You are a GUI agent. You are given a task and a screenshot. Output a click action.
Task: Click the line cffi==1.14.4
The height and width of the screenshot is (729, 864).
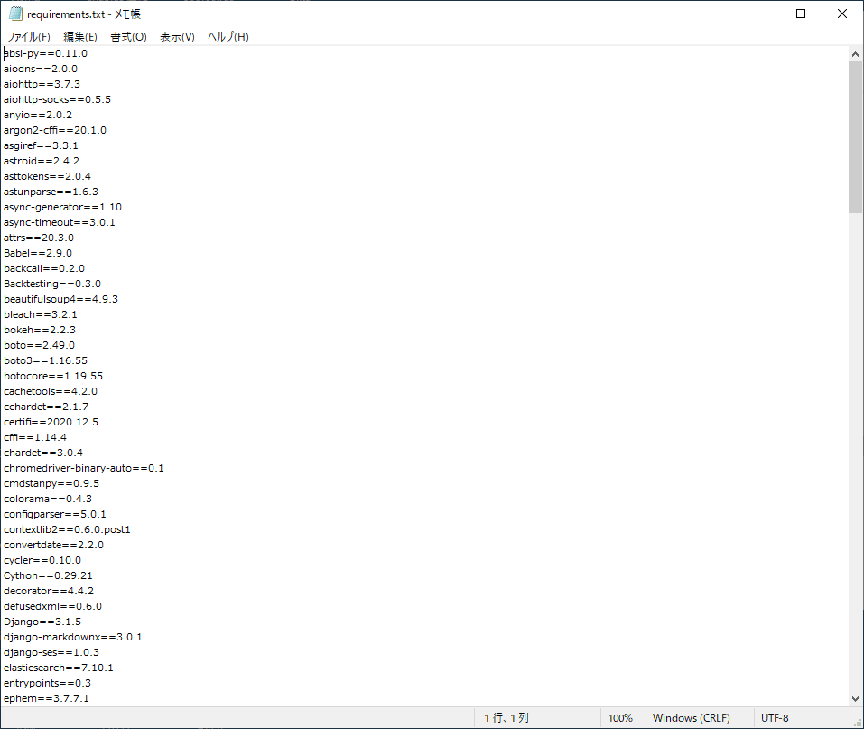click(x=35, y=437)
